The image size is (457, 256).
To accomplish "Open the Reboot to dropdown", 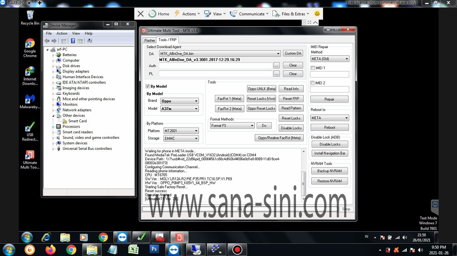I will (x=330, y=118).
